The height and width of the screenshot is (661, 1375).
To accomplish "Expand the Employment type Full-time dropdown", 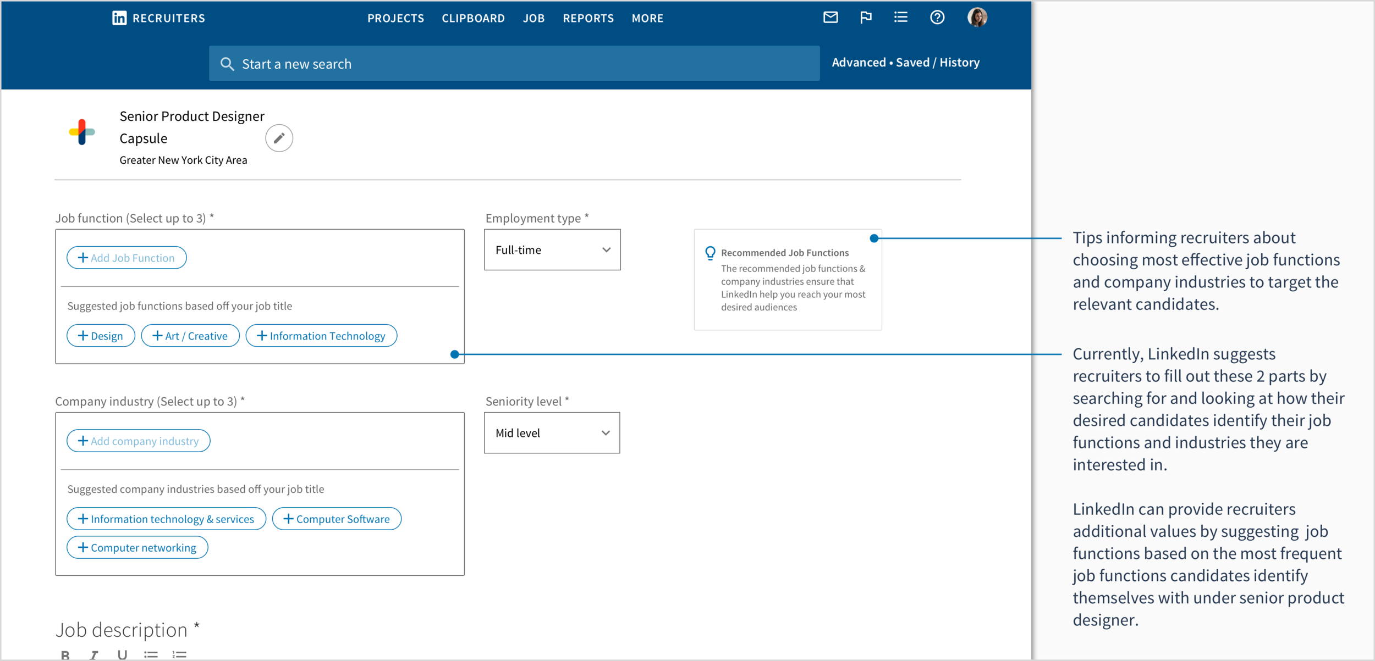I will click(552, 250).
